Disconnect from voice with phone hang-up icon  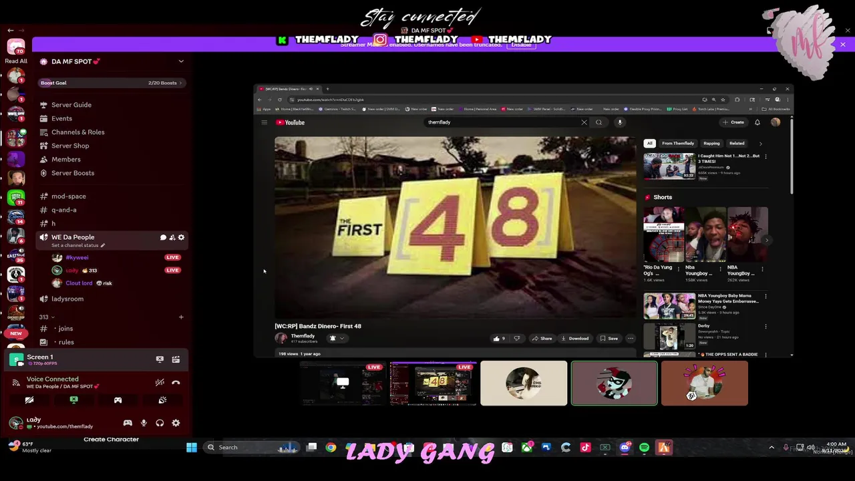click(x=176, y=383)
